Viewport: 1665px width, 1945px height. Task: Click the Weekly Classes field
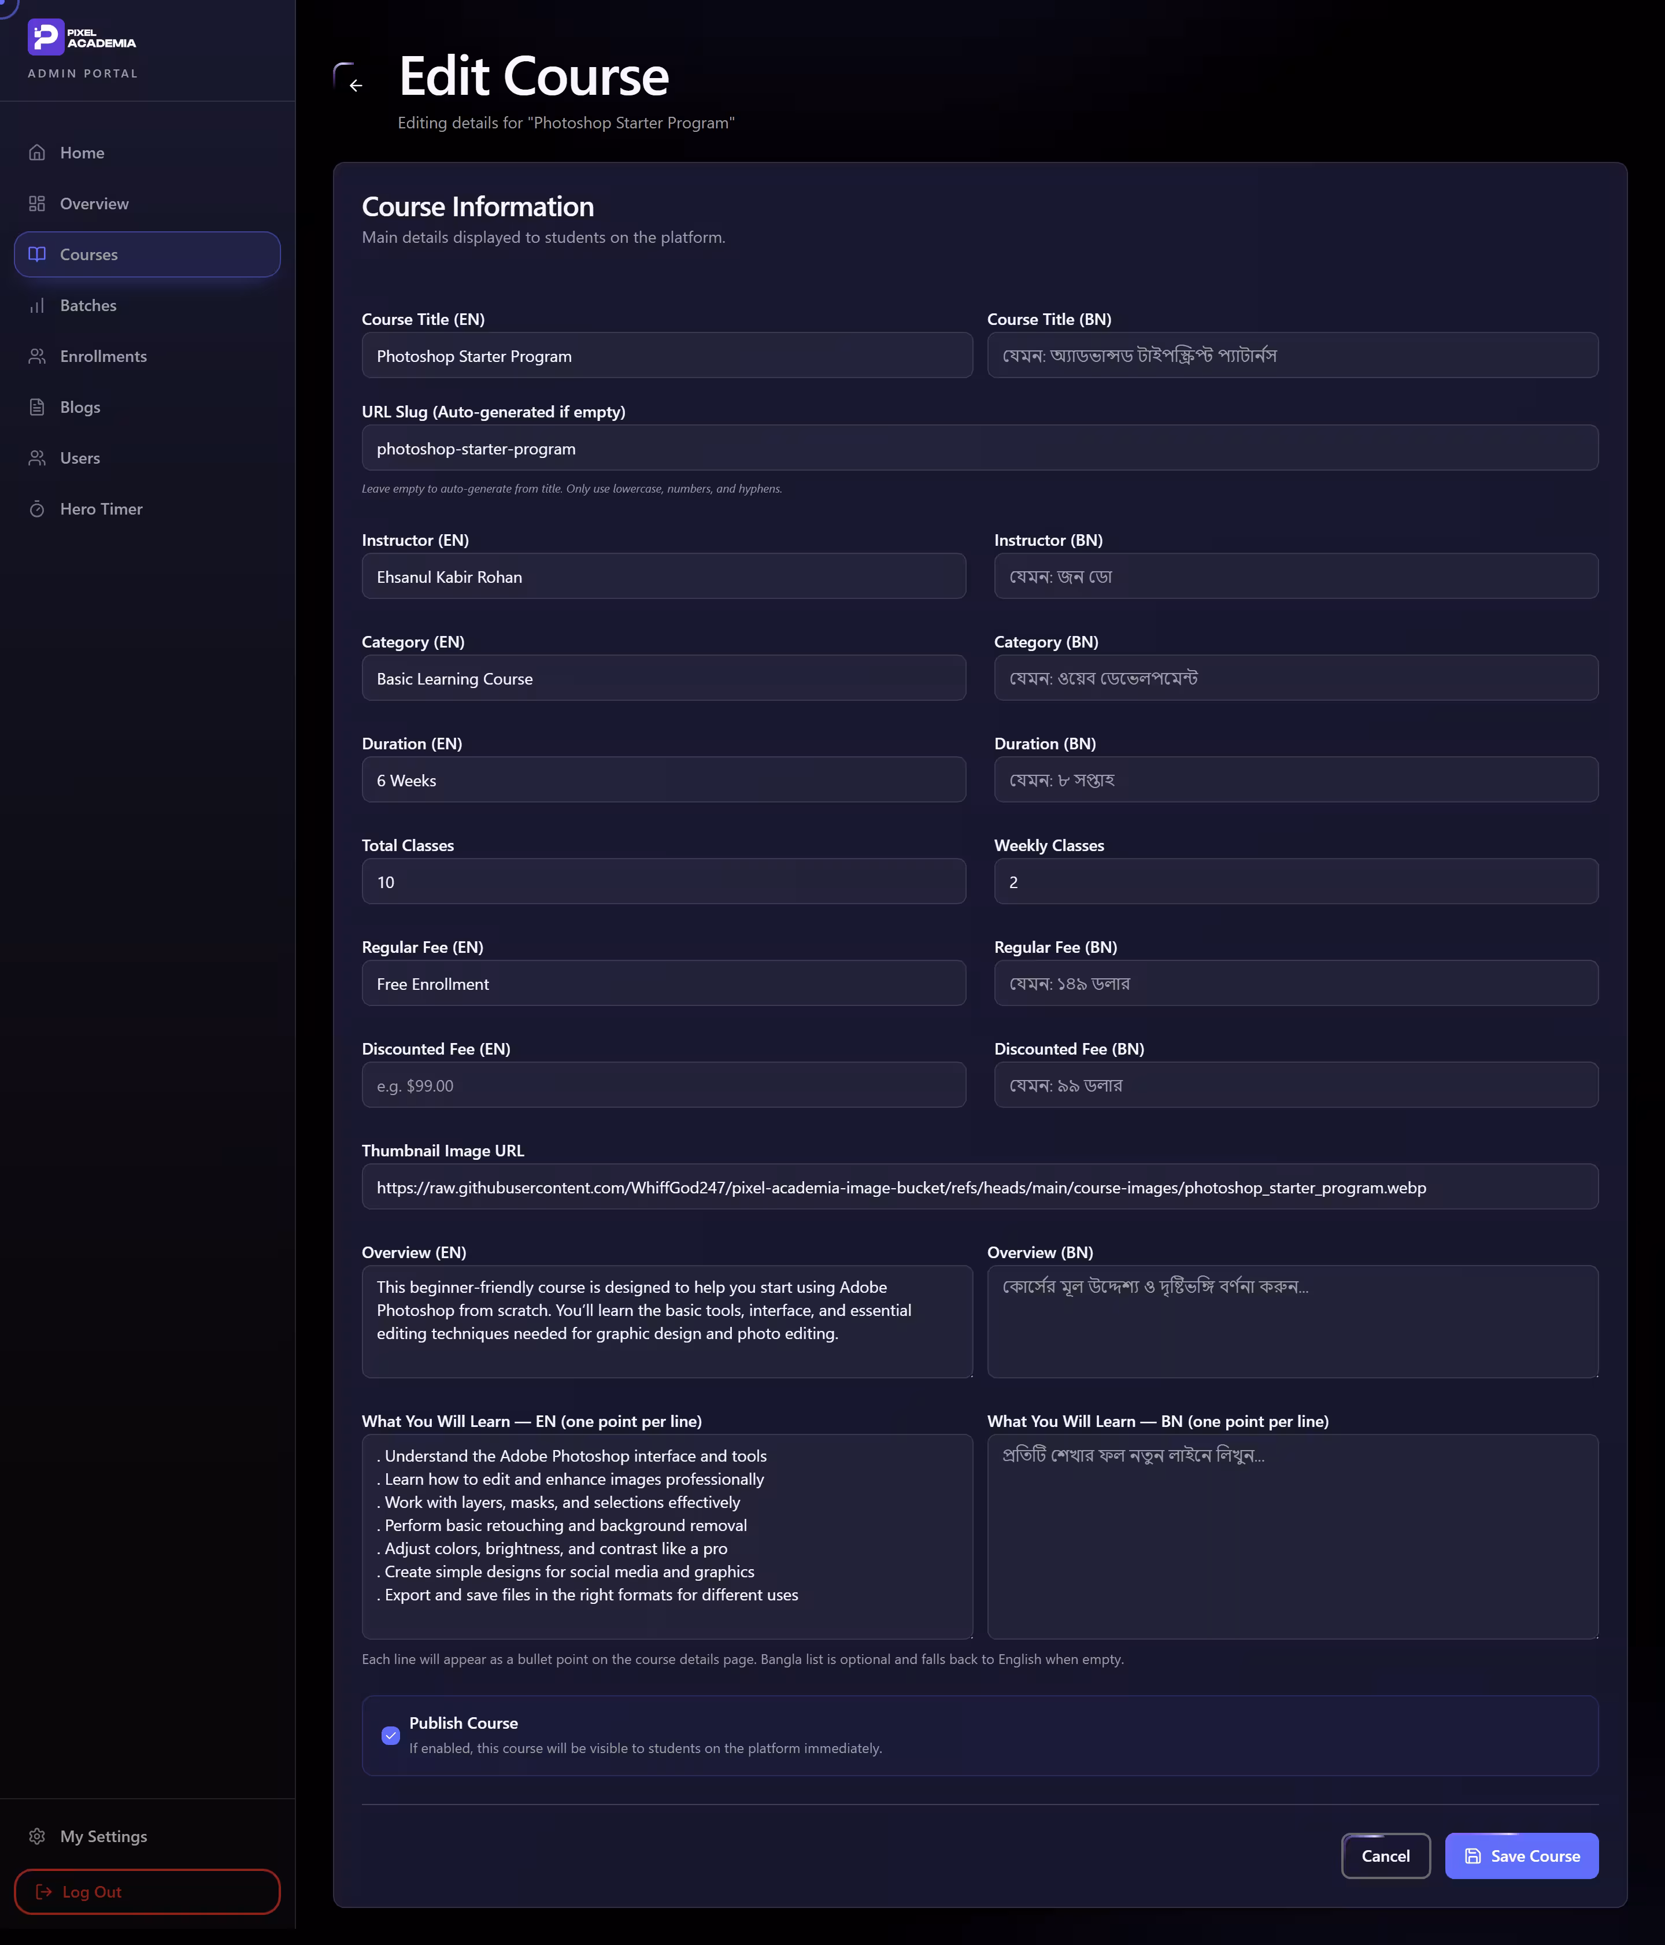pyautogui.click(x=1296, y=882)
